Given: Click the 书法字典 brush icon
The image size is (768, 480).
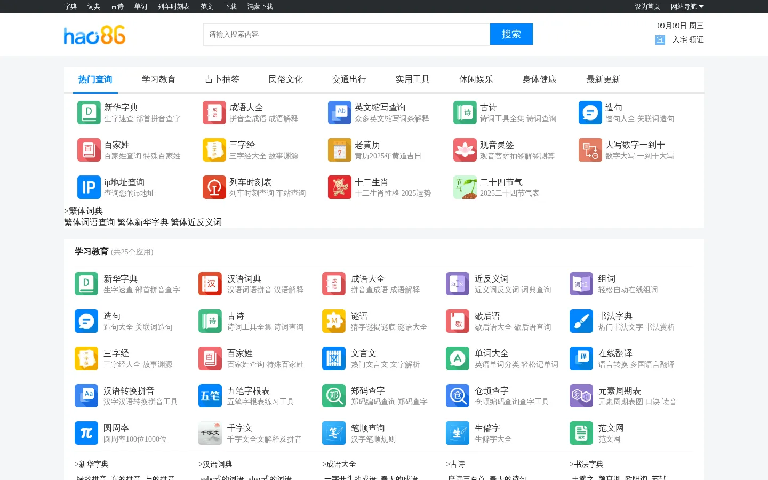Looking at the screenshot, I should [x=581, y=321].
